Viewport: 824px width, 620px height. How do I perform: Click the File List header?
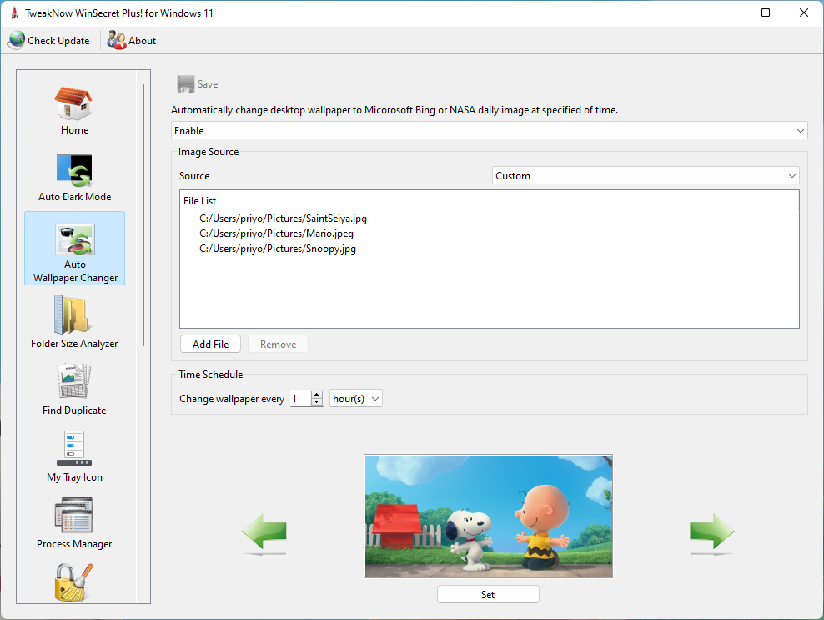tap(199, 201)
